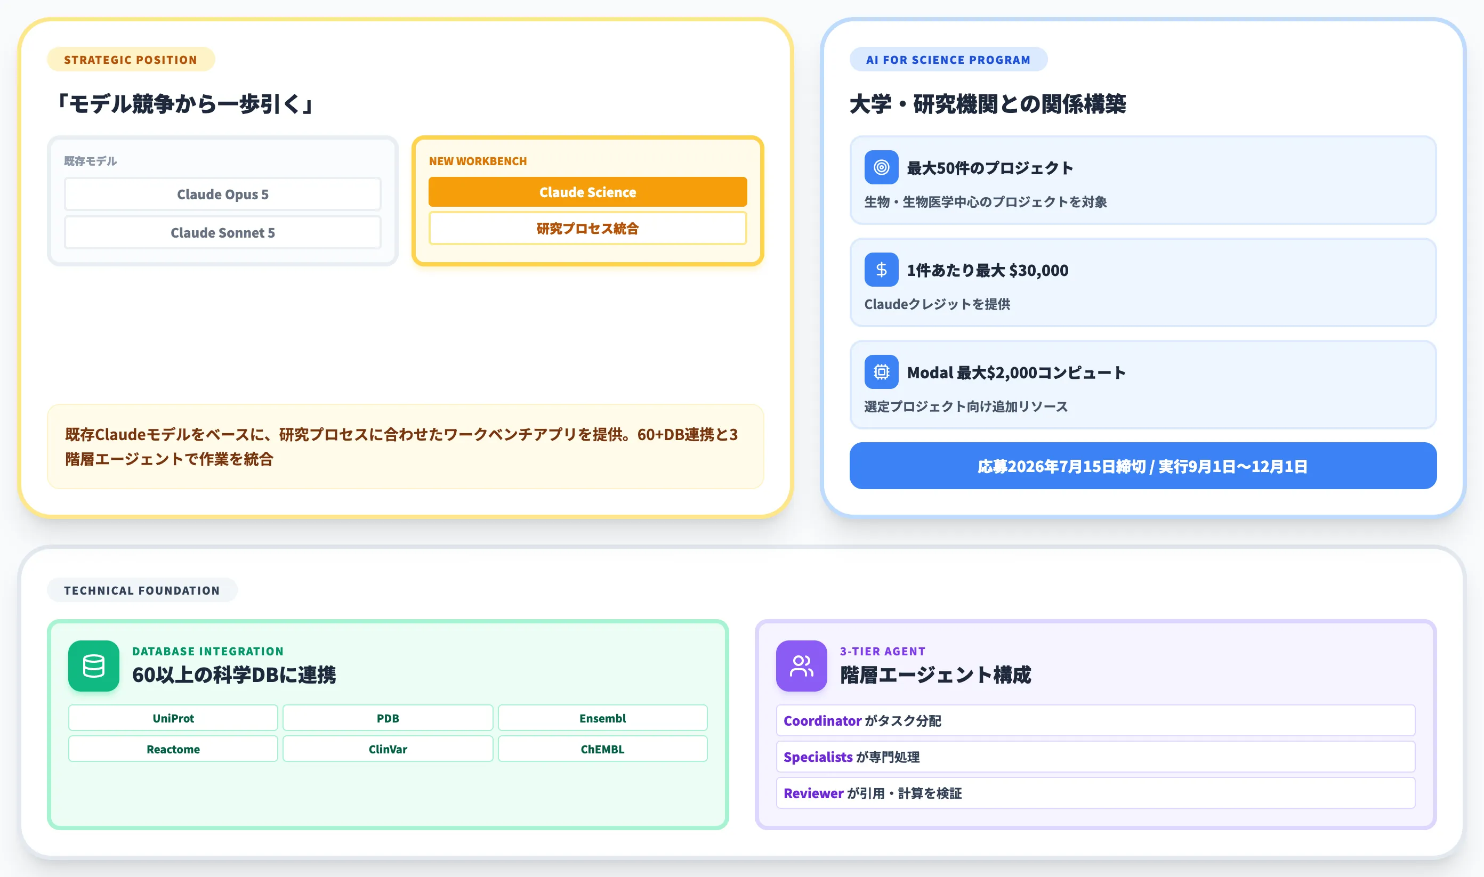The image size is (1484, 877).
Task: Click the green database icon
Action: [x=93, y=666]
